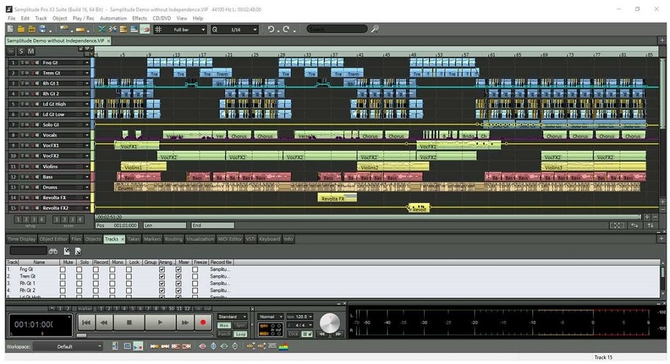The image size is (670, 364).
Task: Check the Record checkbox for Trem Gt
Action: (x=96, y=277)
